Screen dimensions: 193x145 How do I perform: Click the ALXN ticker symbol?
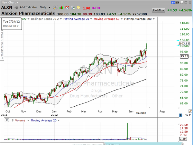[x=7, y=7]
